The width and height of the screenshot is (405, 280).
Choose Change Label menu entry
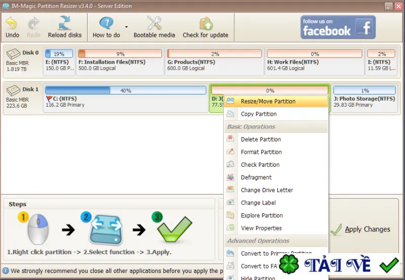276,203
